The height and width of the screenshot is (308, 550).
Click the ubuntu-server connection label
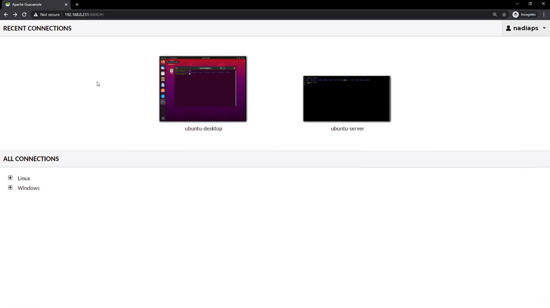[x=347, y=128]
